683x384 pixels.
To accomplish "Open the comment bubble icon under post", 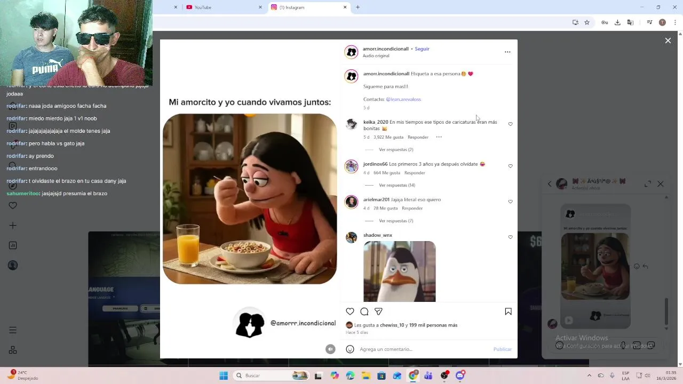I will click(x=364, y=311).
